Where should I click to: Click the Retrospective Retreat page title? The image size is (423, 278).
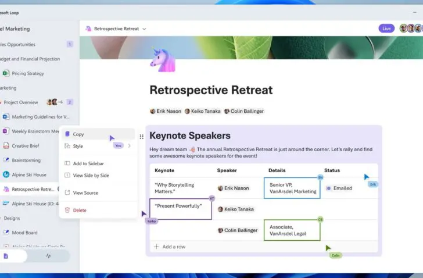211,90
